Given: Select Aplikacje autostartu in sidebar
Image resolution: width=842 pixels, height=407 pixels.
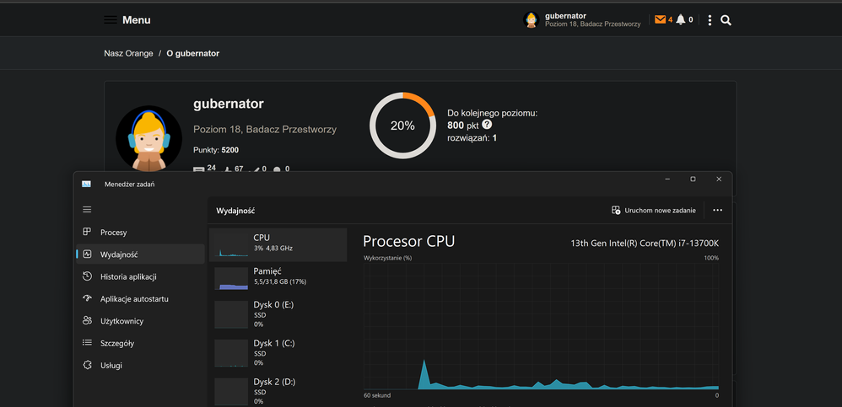Looking at the screenshot, I should (x=134, y=298).
